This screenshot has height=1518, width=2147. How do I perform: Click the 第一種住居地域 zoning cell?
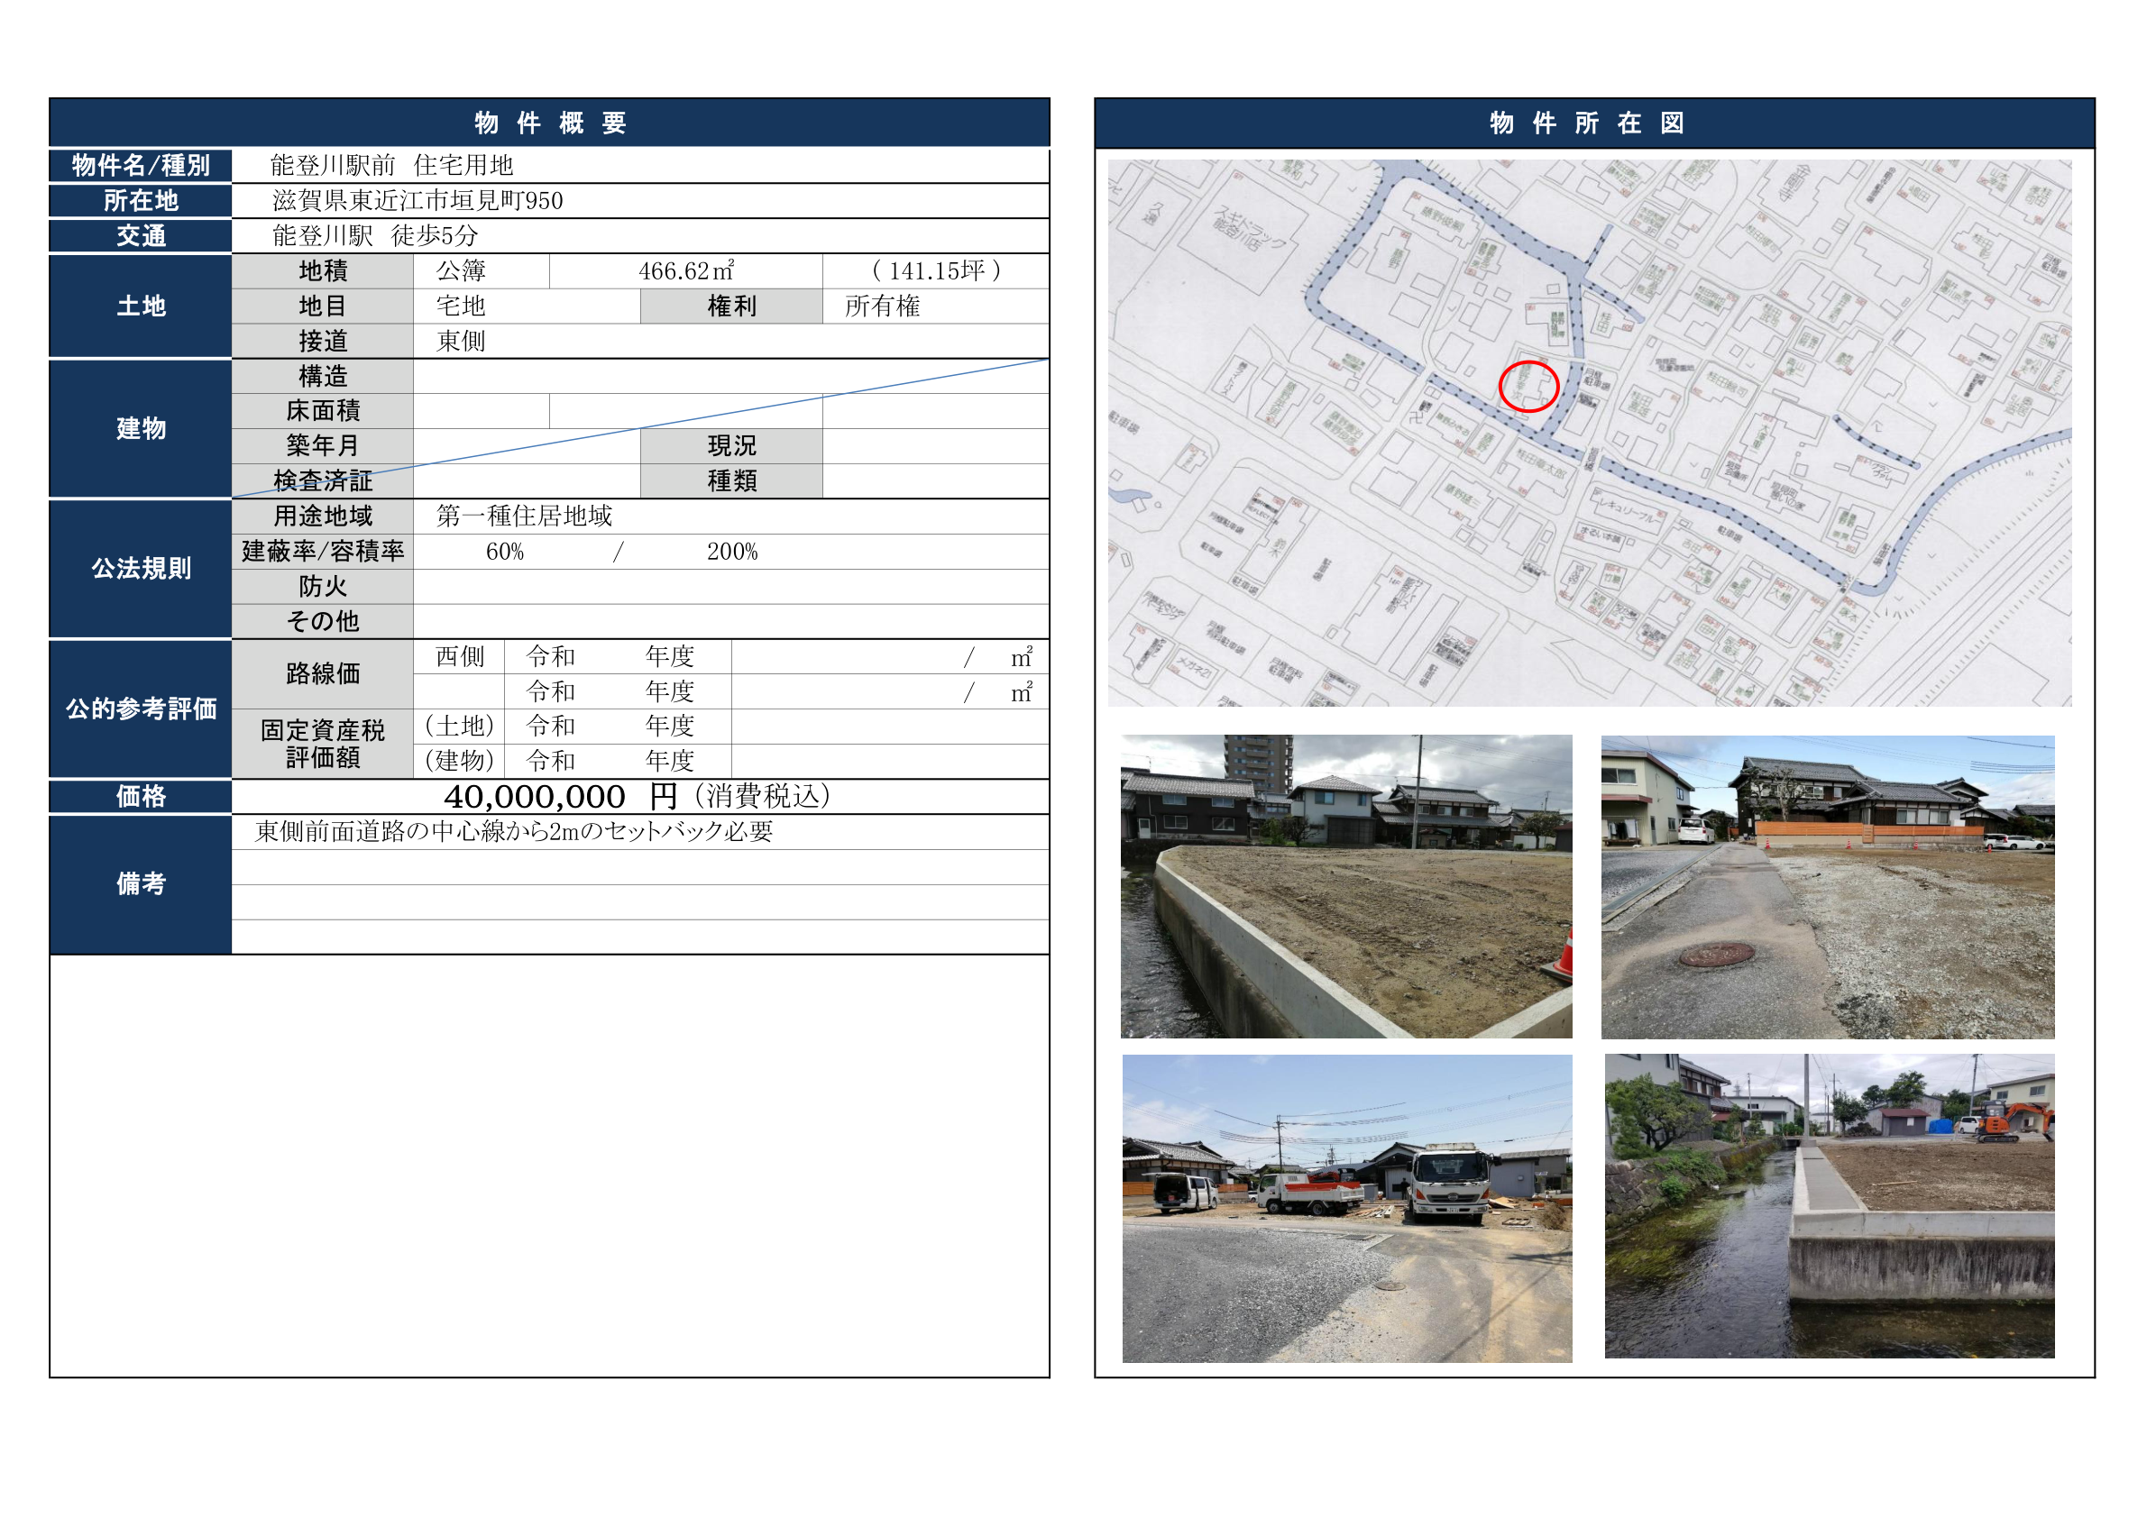point(524,516)
